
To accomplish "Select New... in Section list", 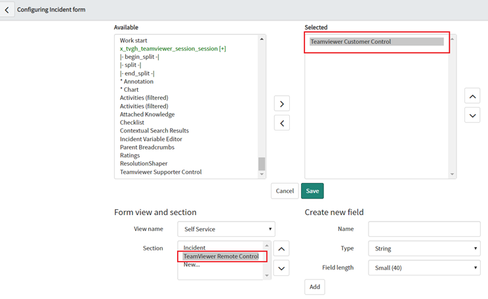I will click(x=192, y=265).
